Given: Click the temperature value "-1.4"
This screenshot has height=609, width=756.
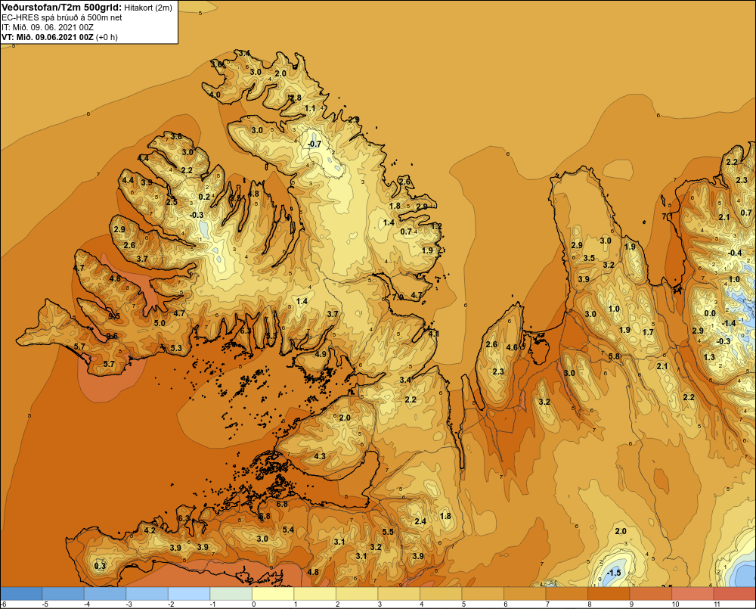Looking at the screenshot, I should [x=730, y=323].
